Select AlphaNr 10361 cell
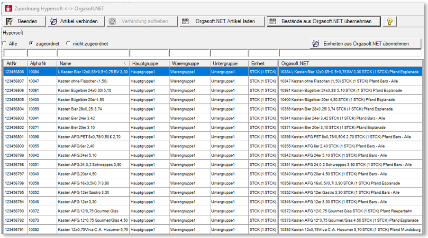Image resolution: width=428 pixels, height=238 pixels. point(42,91)
